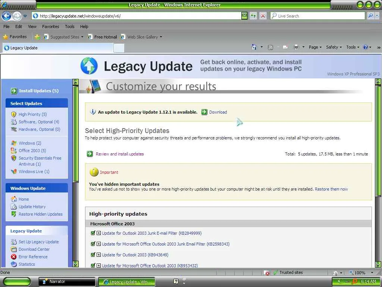Uncheck Update for Office Outlook 2003 KB953432
The height and width of the screenshot is (287, 382).
(93, 265)
